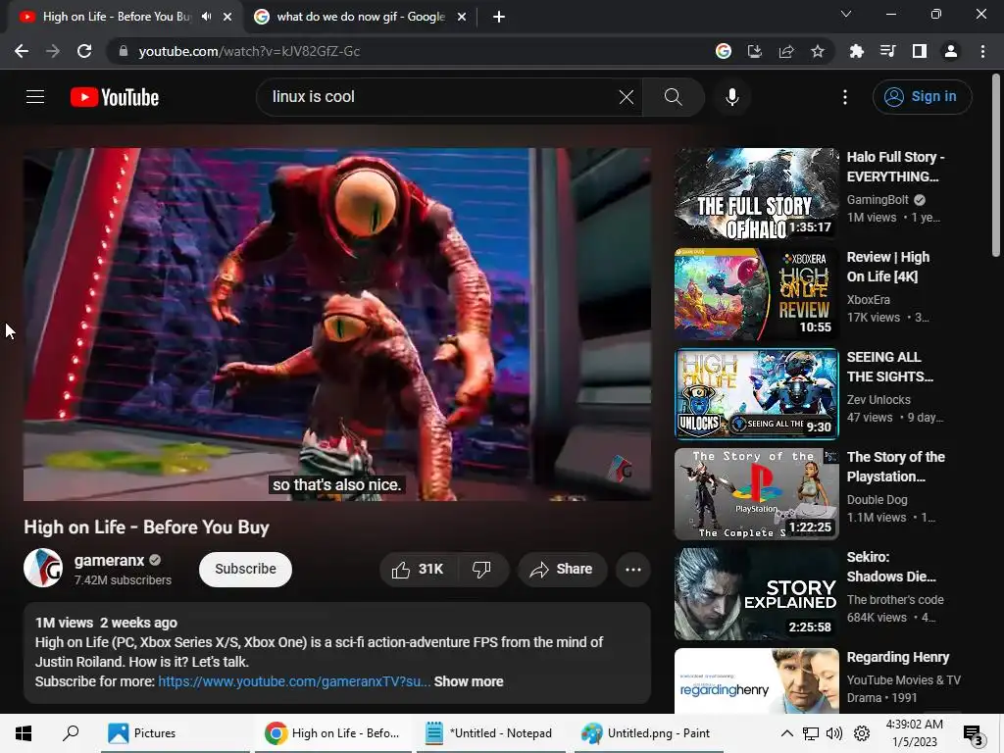
Task: Click the video player to pause
Action: [337, 324]
